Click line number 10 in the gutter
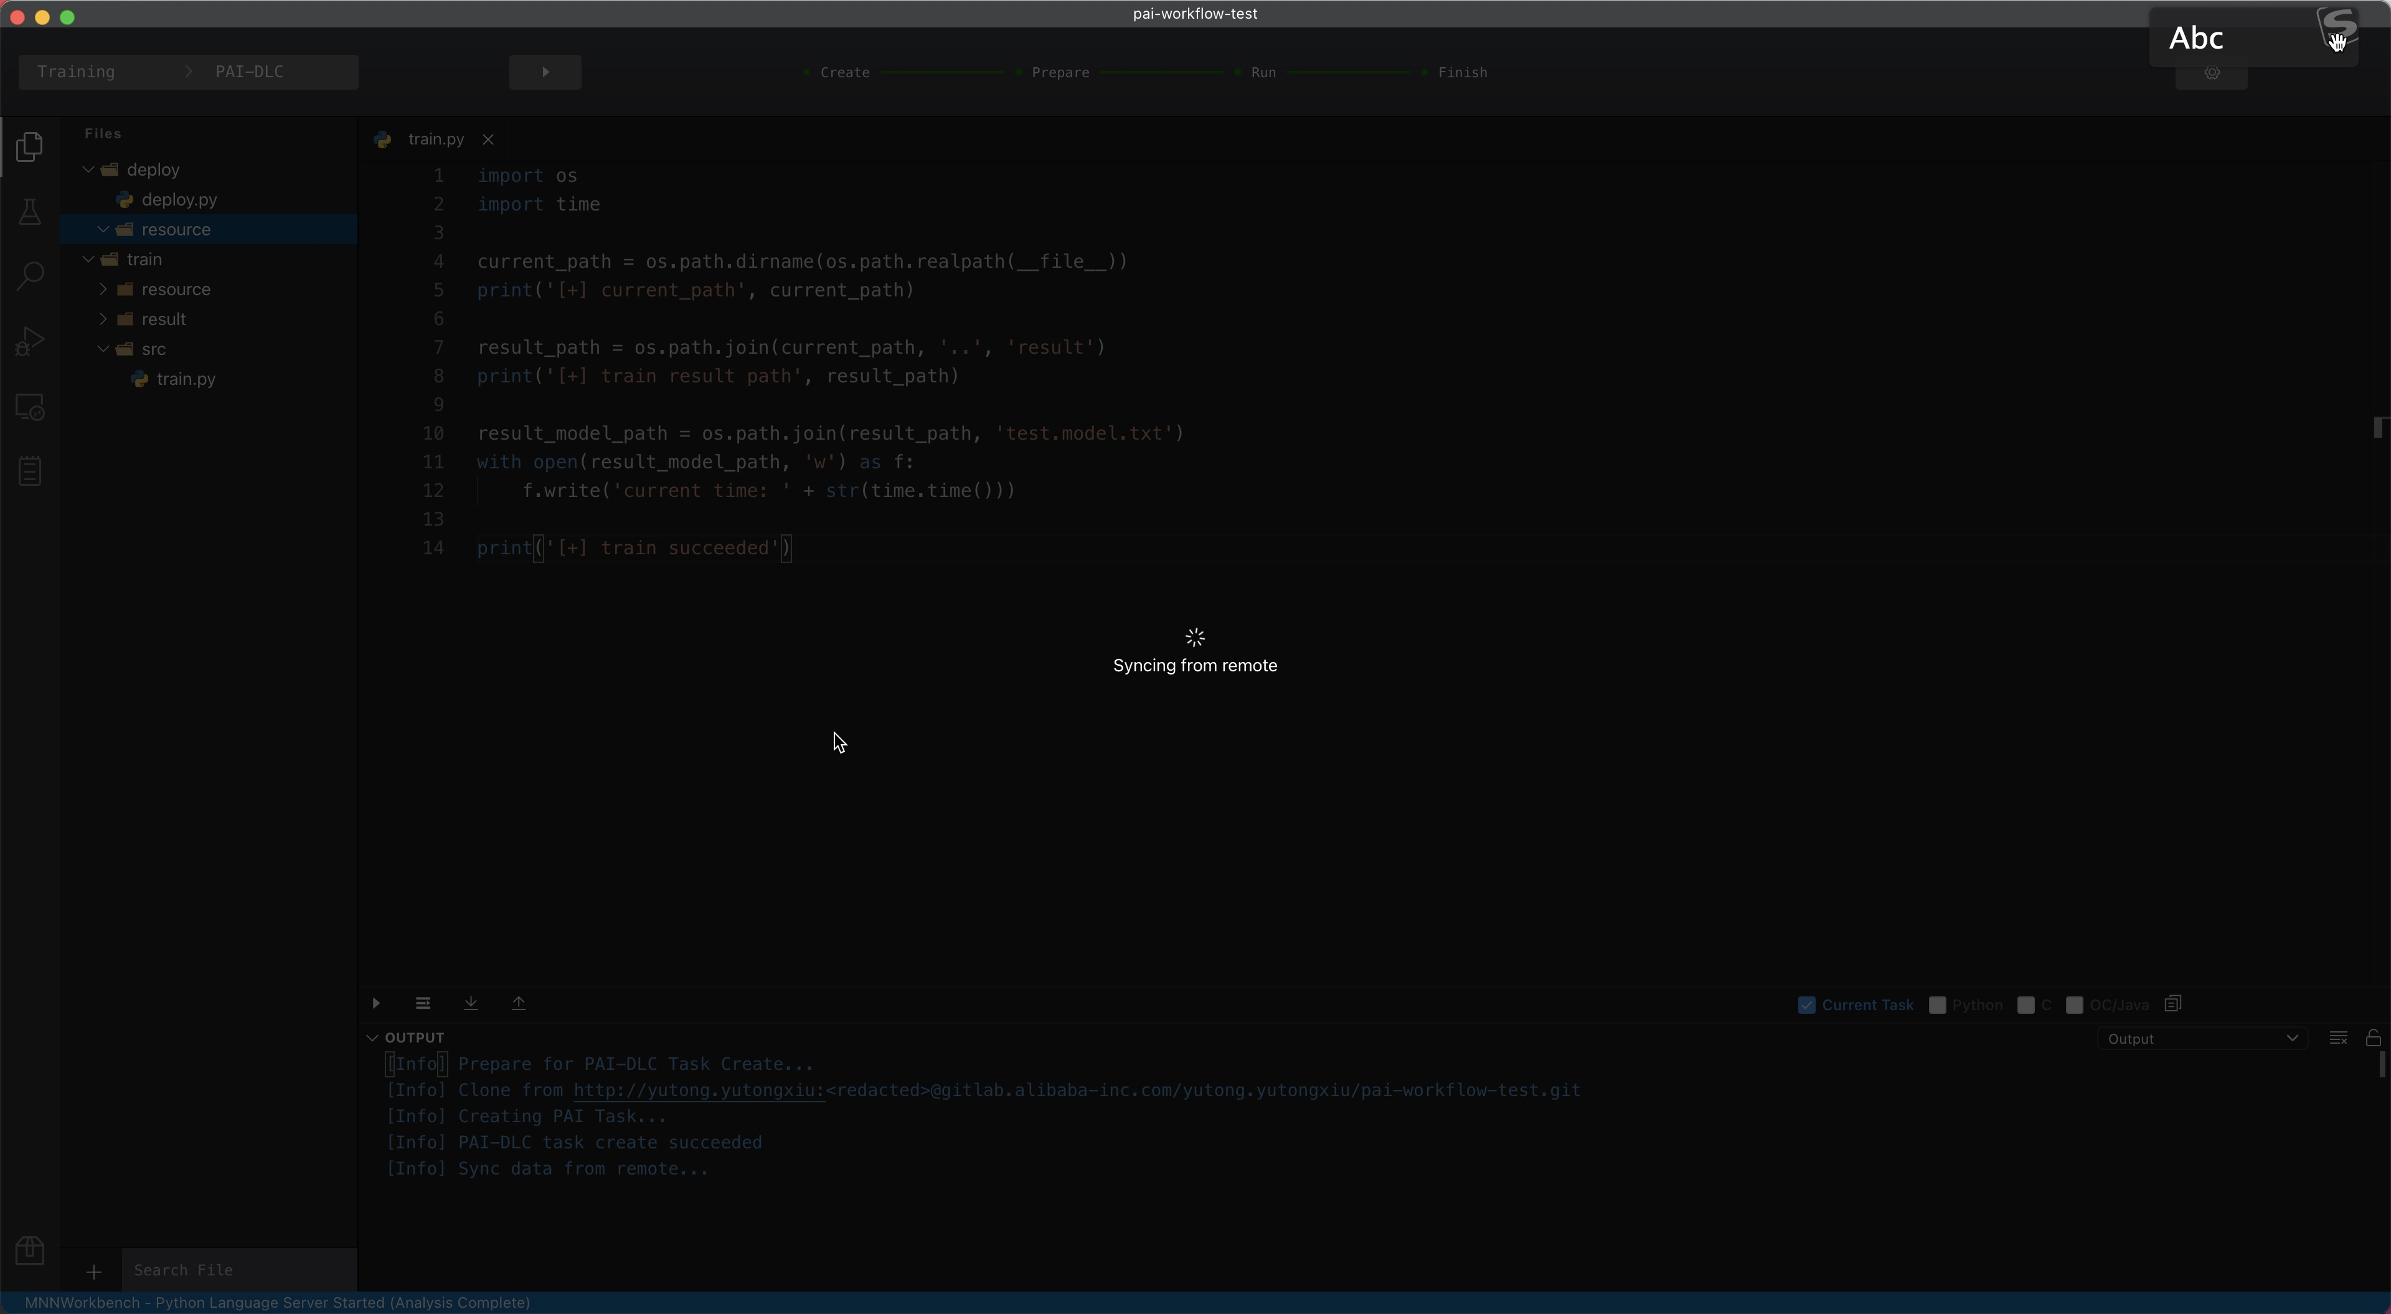Screen dimensions: 2391x1314 click(433, 433)
